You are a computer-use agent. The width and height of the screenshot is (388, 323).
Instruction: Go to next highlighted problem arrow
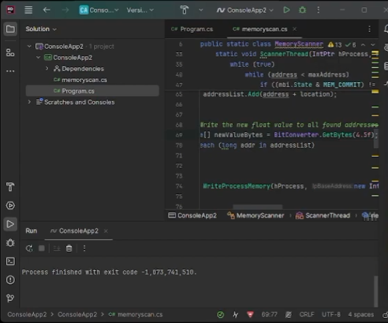pos(373,45)
